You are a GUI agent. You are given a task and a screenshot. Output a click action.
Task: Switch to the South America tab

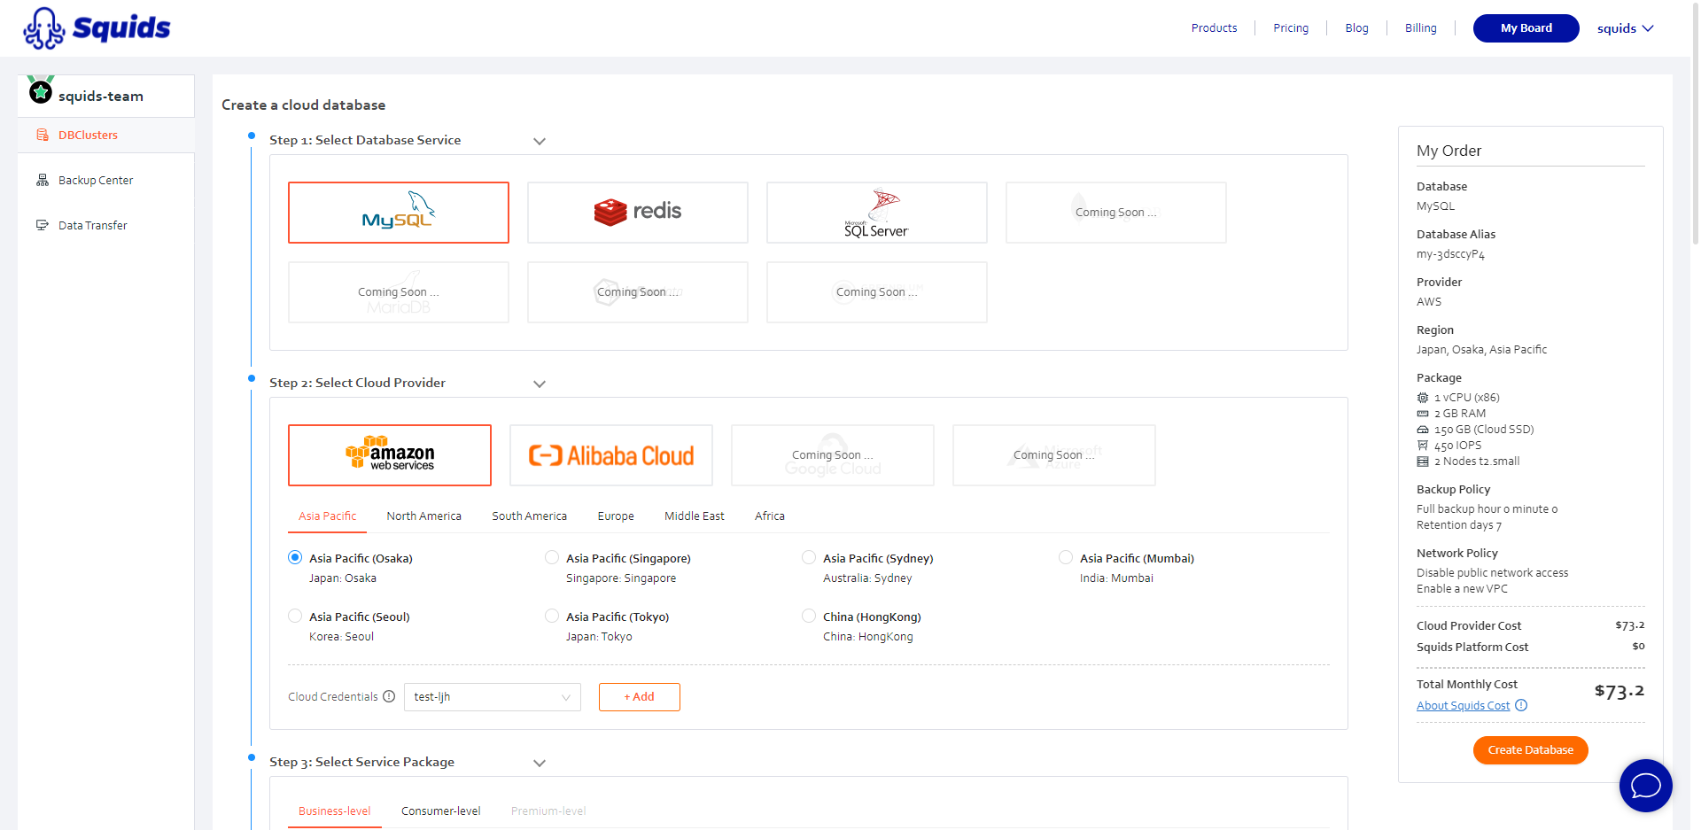point(530,516)
